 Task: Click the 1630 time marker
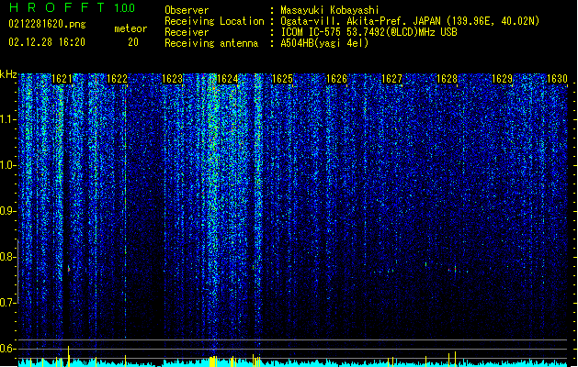point(557,79)
